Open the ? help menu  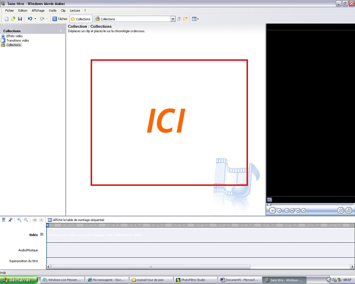(85, 11)
